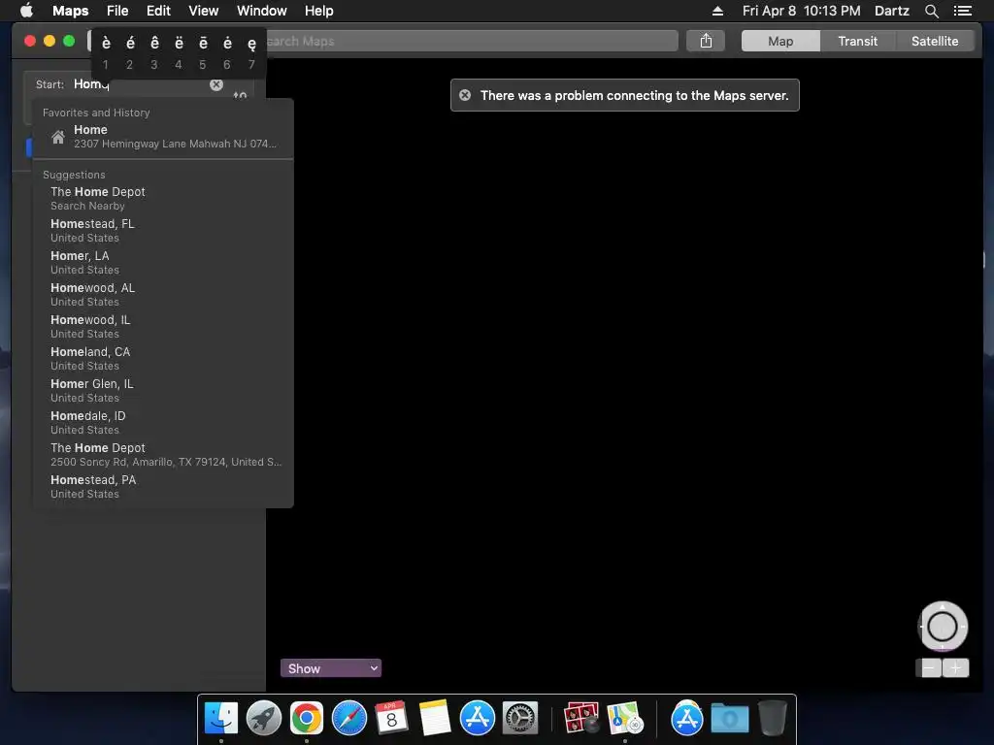Click the eject icon in menu bar
Viewport: 994px width, 745px height.
(717, 11)
